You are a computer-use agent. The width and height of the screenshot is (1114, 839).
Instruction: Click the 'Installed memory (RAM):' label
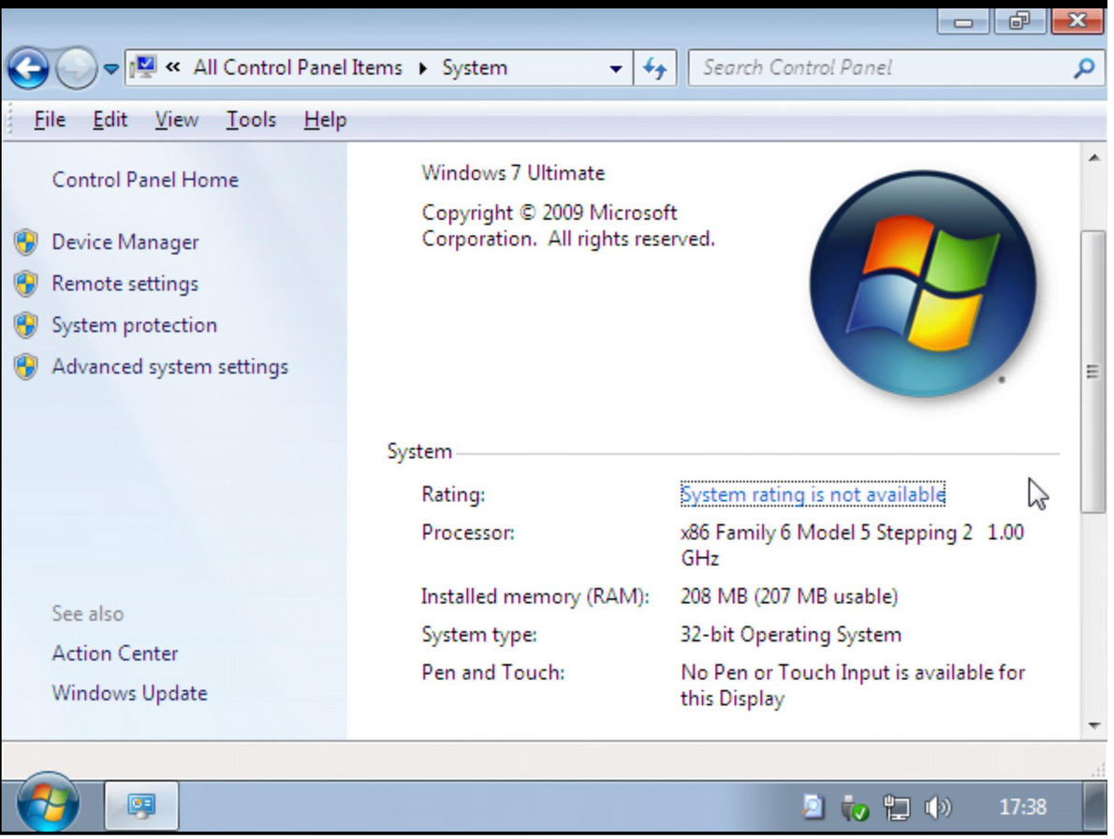click(x=535, y=596)
